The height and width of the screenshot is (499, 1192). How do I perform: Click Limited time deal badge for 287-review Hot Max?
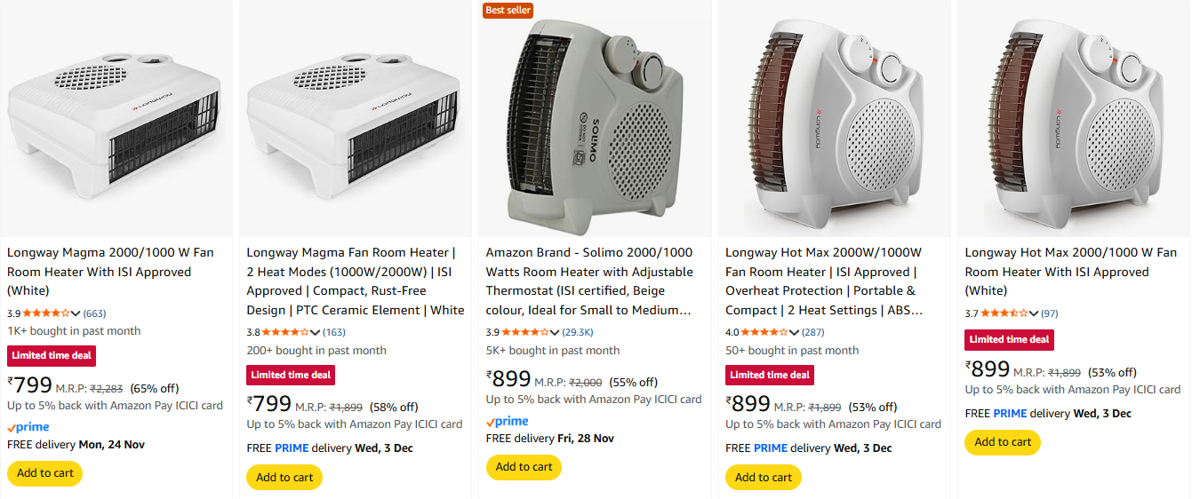[770, 375]
